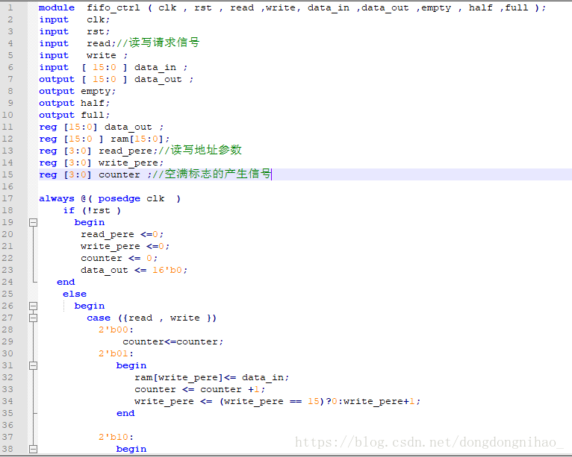Viewport: 572px width, 457px height.
Task: Click the 'else' keyword
Action: tap(75, 294)
